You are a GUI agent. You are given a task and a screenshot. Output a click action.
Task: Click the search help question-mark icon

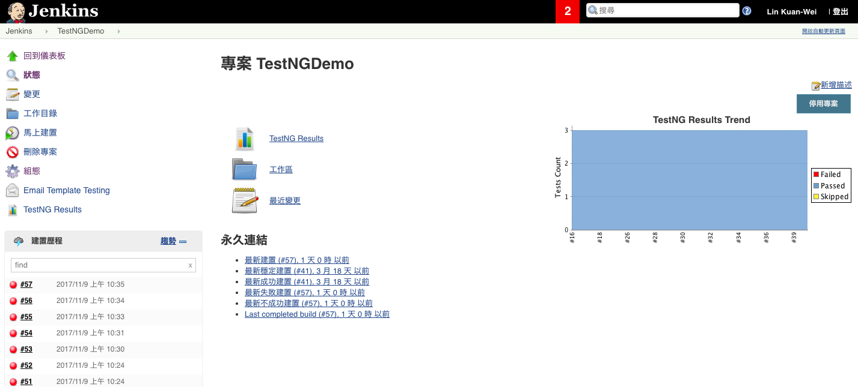(747, 11)
